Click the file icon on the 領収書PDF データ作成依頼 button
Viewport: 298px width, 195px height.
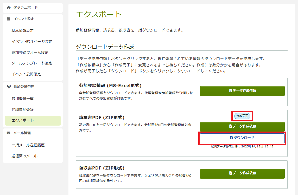[x=230, y=173]
